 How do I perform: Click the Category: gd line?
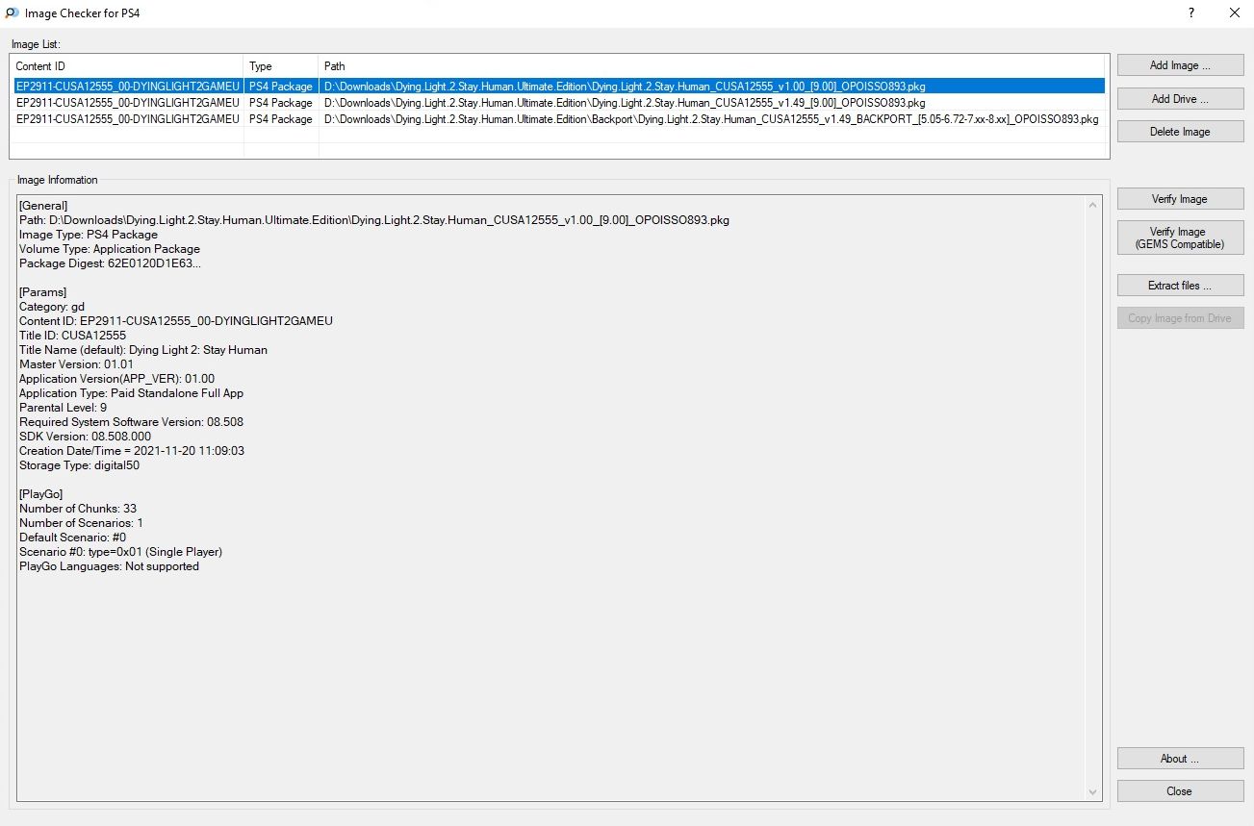coord(52,307)
